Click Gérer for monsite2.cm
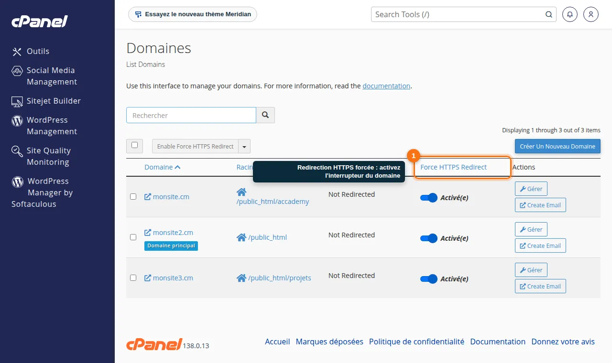 click(x=531, y=229)
